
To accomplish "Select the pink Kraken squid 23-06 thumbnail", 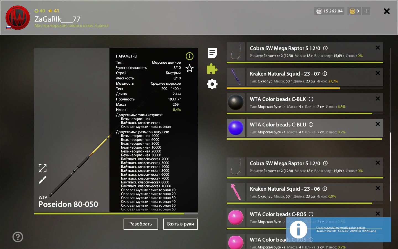I will click(236, 192).
